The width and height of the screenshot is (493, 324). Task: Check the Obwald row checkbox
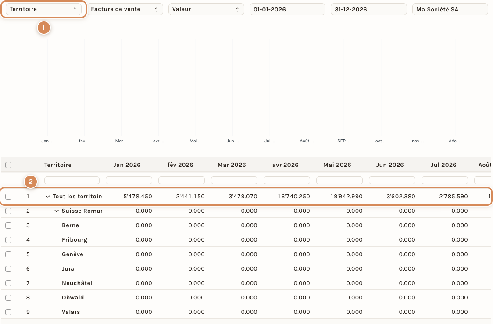pos(8,298)
